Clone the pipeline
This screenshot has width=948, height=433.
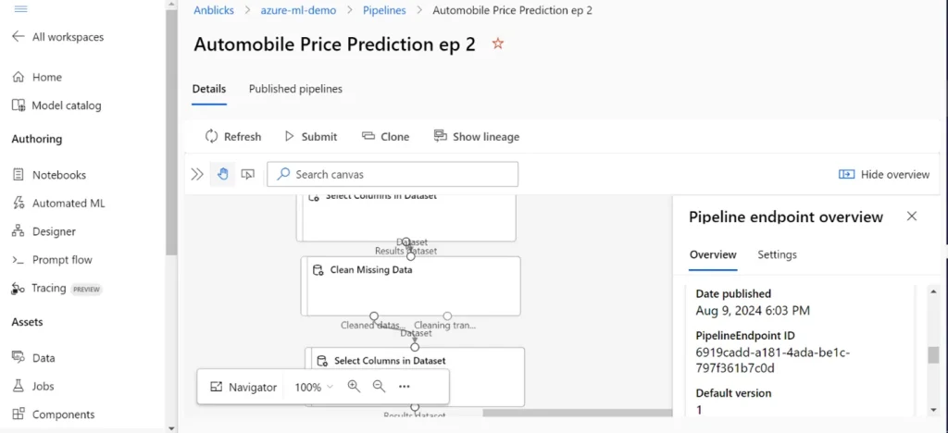click(x=386, y=136)
